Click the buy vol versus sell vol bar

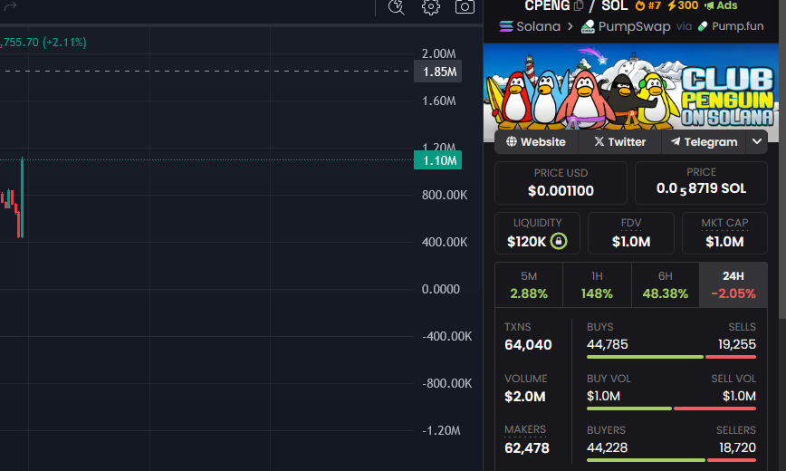[671, 409]
